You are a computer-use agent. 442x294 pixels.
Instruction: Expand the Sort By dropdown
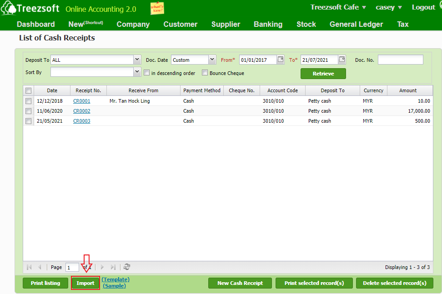pyautogui.click(x=137, y=72)
